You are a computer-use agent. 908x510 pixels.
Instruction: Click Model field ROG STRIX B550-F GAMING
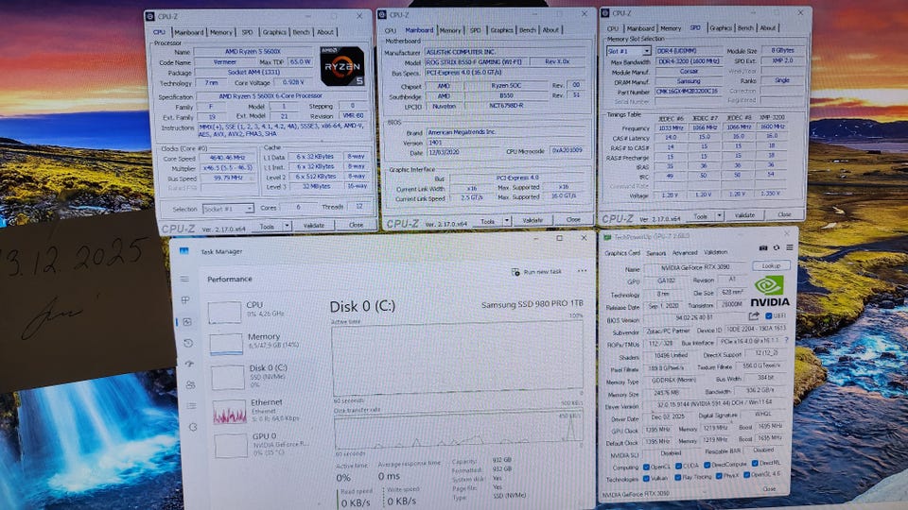(474, 62)
